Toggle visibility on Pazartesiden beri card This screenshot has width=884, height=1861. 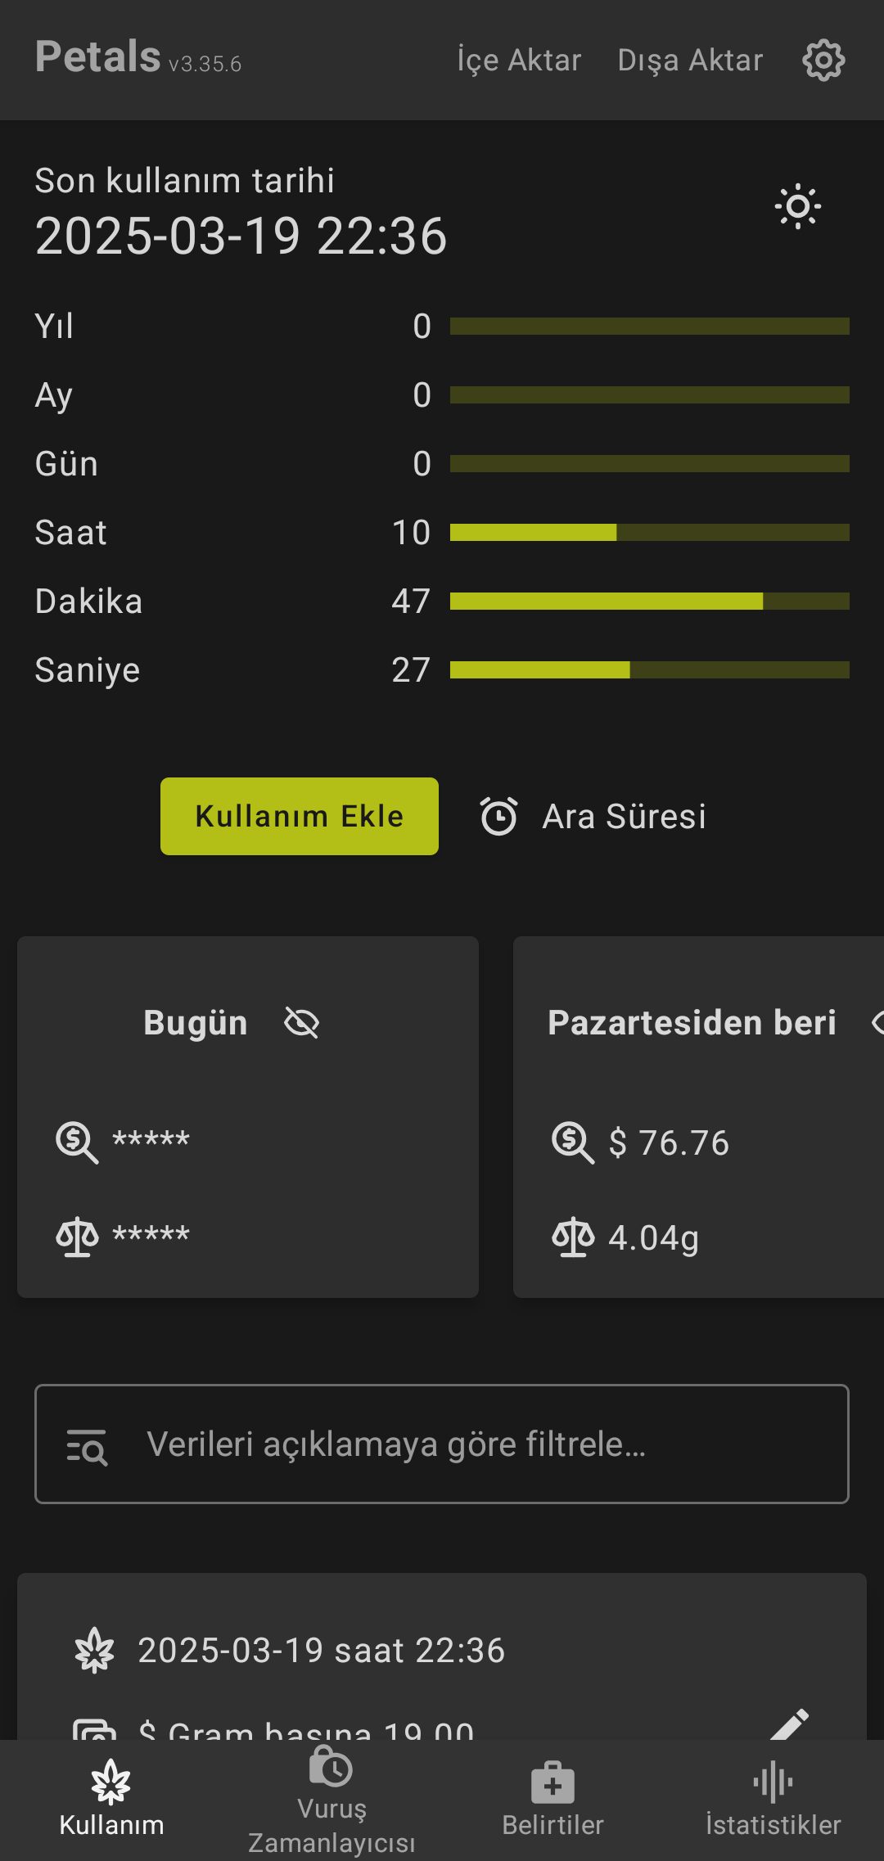click(876, 1023)
